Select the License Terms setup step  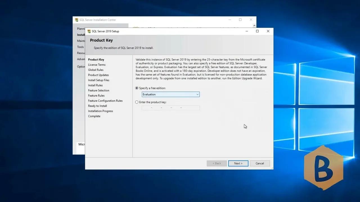pyautogui.click(x=97, y=65)
